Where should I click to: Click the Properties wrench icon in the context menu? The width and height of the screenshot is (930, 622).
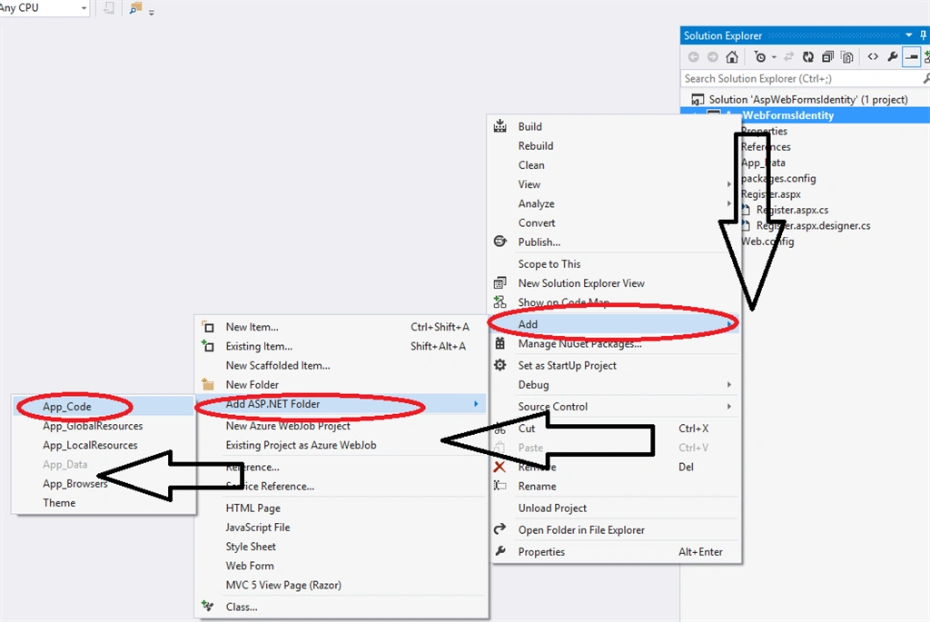pyautogui.click(x=500, y=551)
